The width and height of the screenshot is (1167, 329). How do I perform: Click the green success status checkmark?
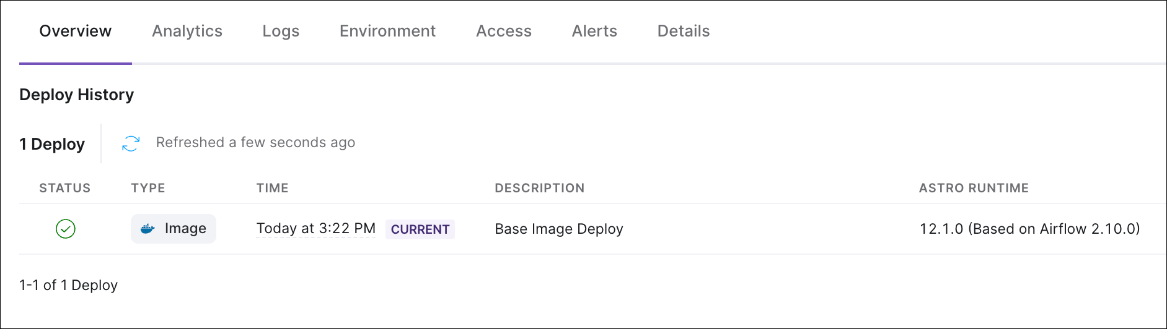66,229
